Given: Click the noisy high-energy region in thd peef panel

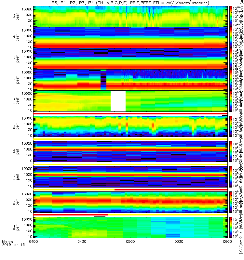Looking at the screenshot, I should click(174, 73).
